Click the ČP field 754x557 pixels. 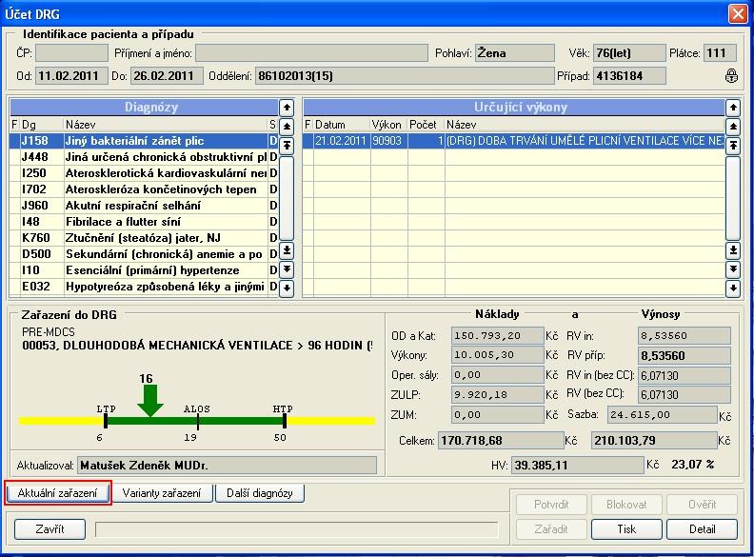click(71, 53)
